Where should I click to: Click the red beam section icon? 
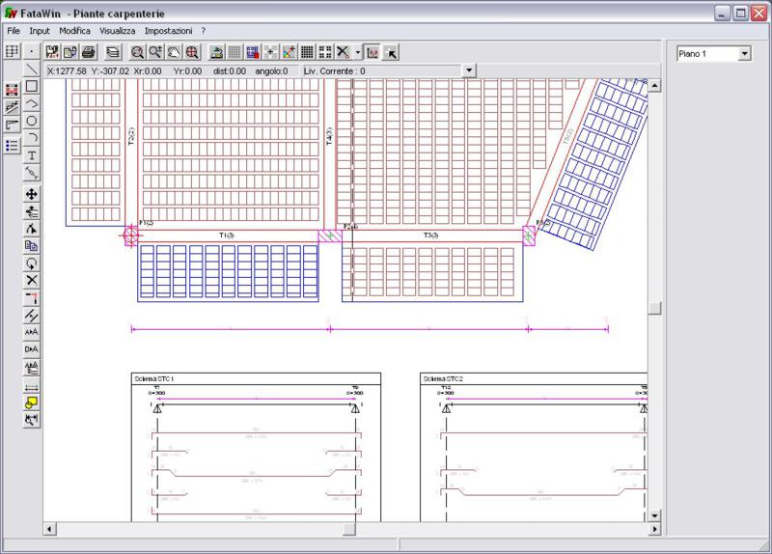pos(12,90)
